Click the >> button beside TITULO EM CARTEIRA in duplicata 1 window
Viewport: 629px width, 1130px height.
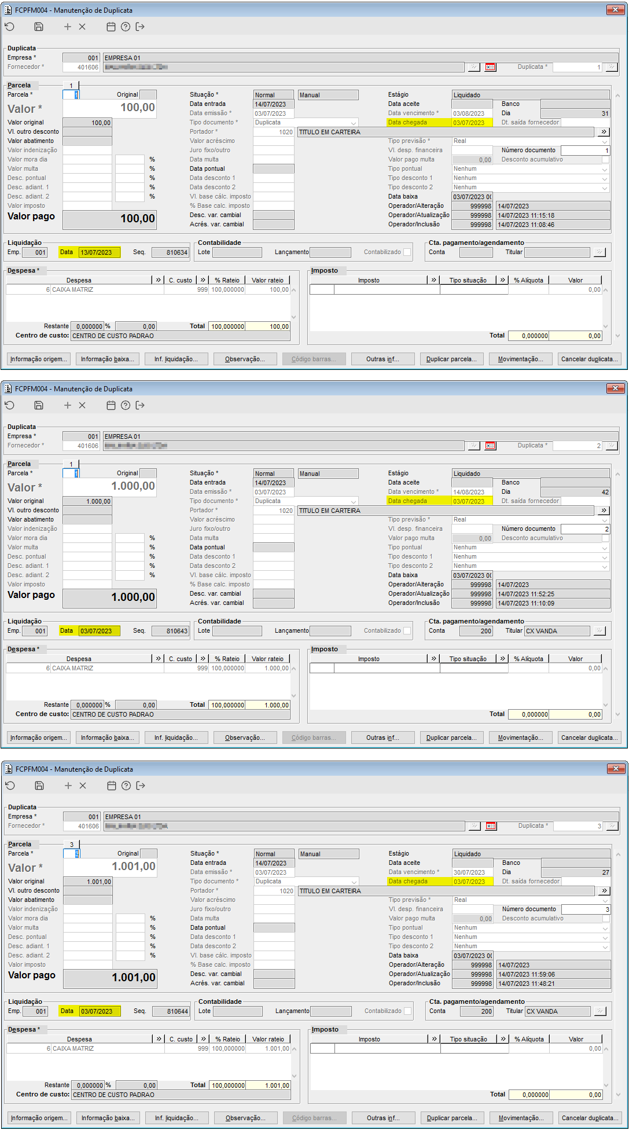coord(604,132)
